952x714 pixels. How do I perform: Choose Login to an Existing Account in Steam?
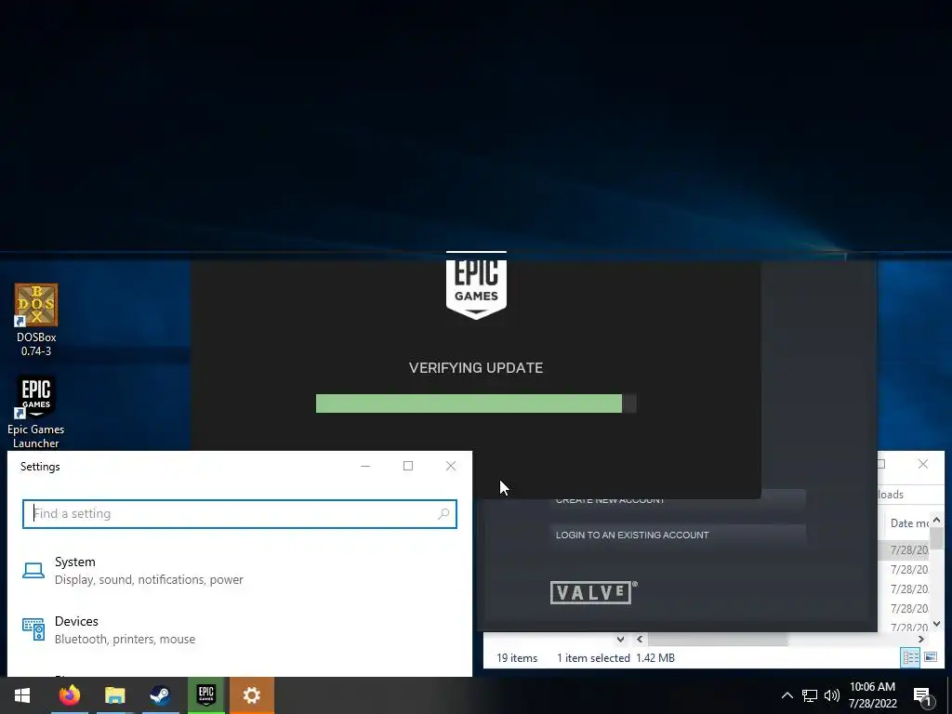(678, 535)
